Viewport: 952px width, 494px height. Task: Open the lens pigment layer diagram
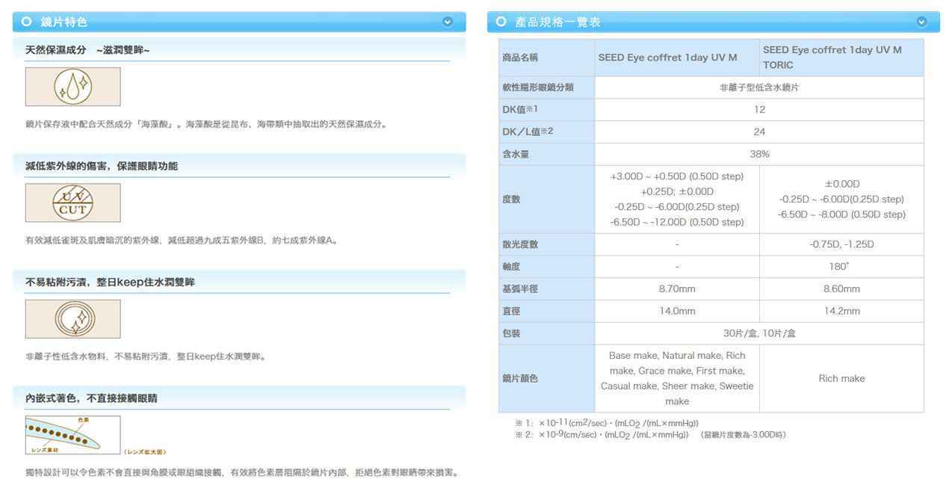pyautogui.click(x=72, y=435)
